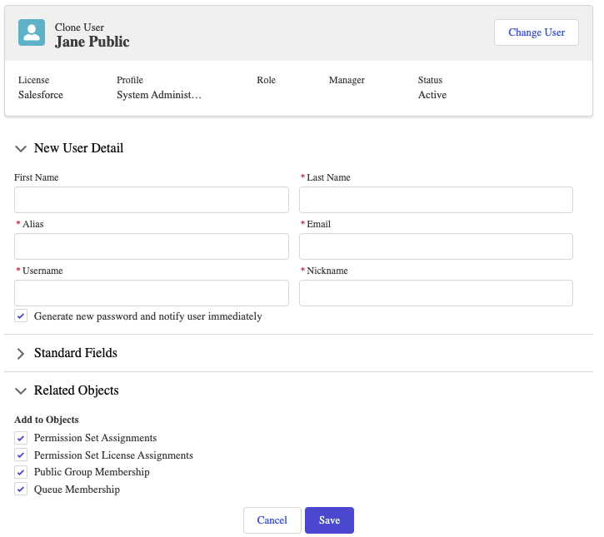Screen dimensions: 604x537
Task: Click the First Name input field
Action: (152, 200)
